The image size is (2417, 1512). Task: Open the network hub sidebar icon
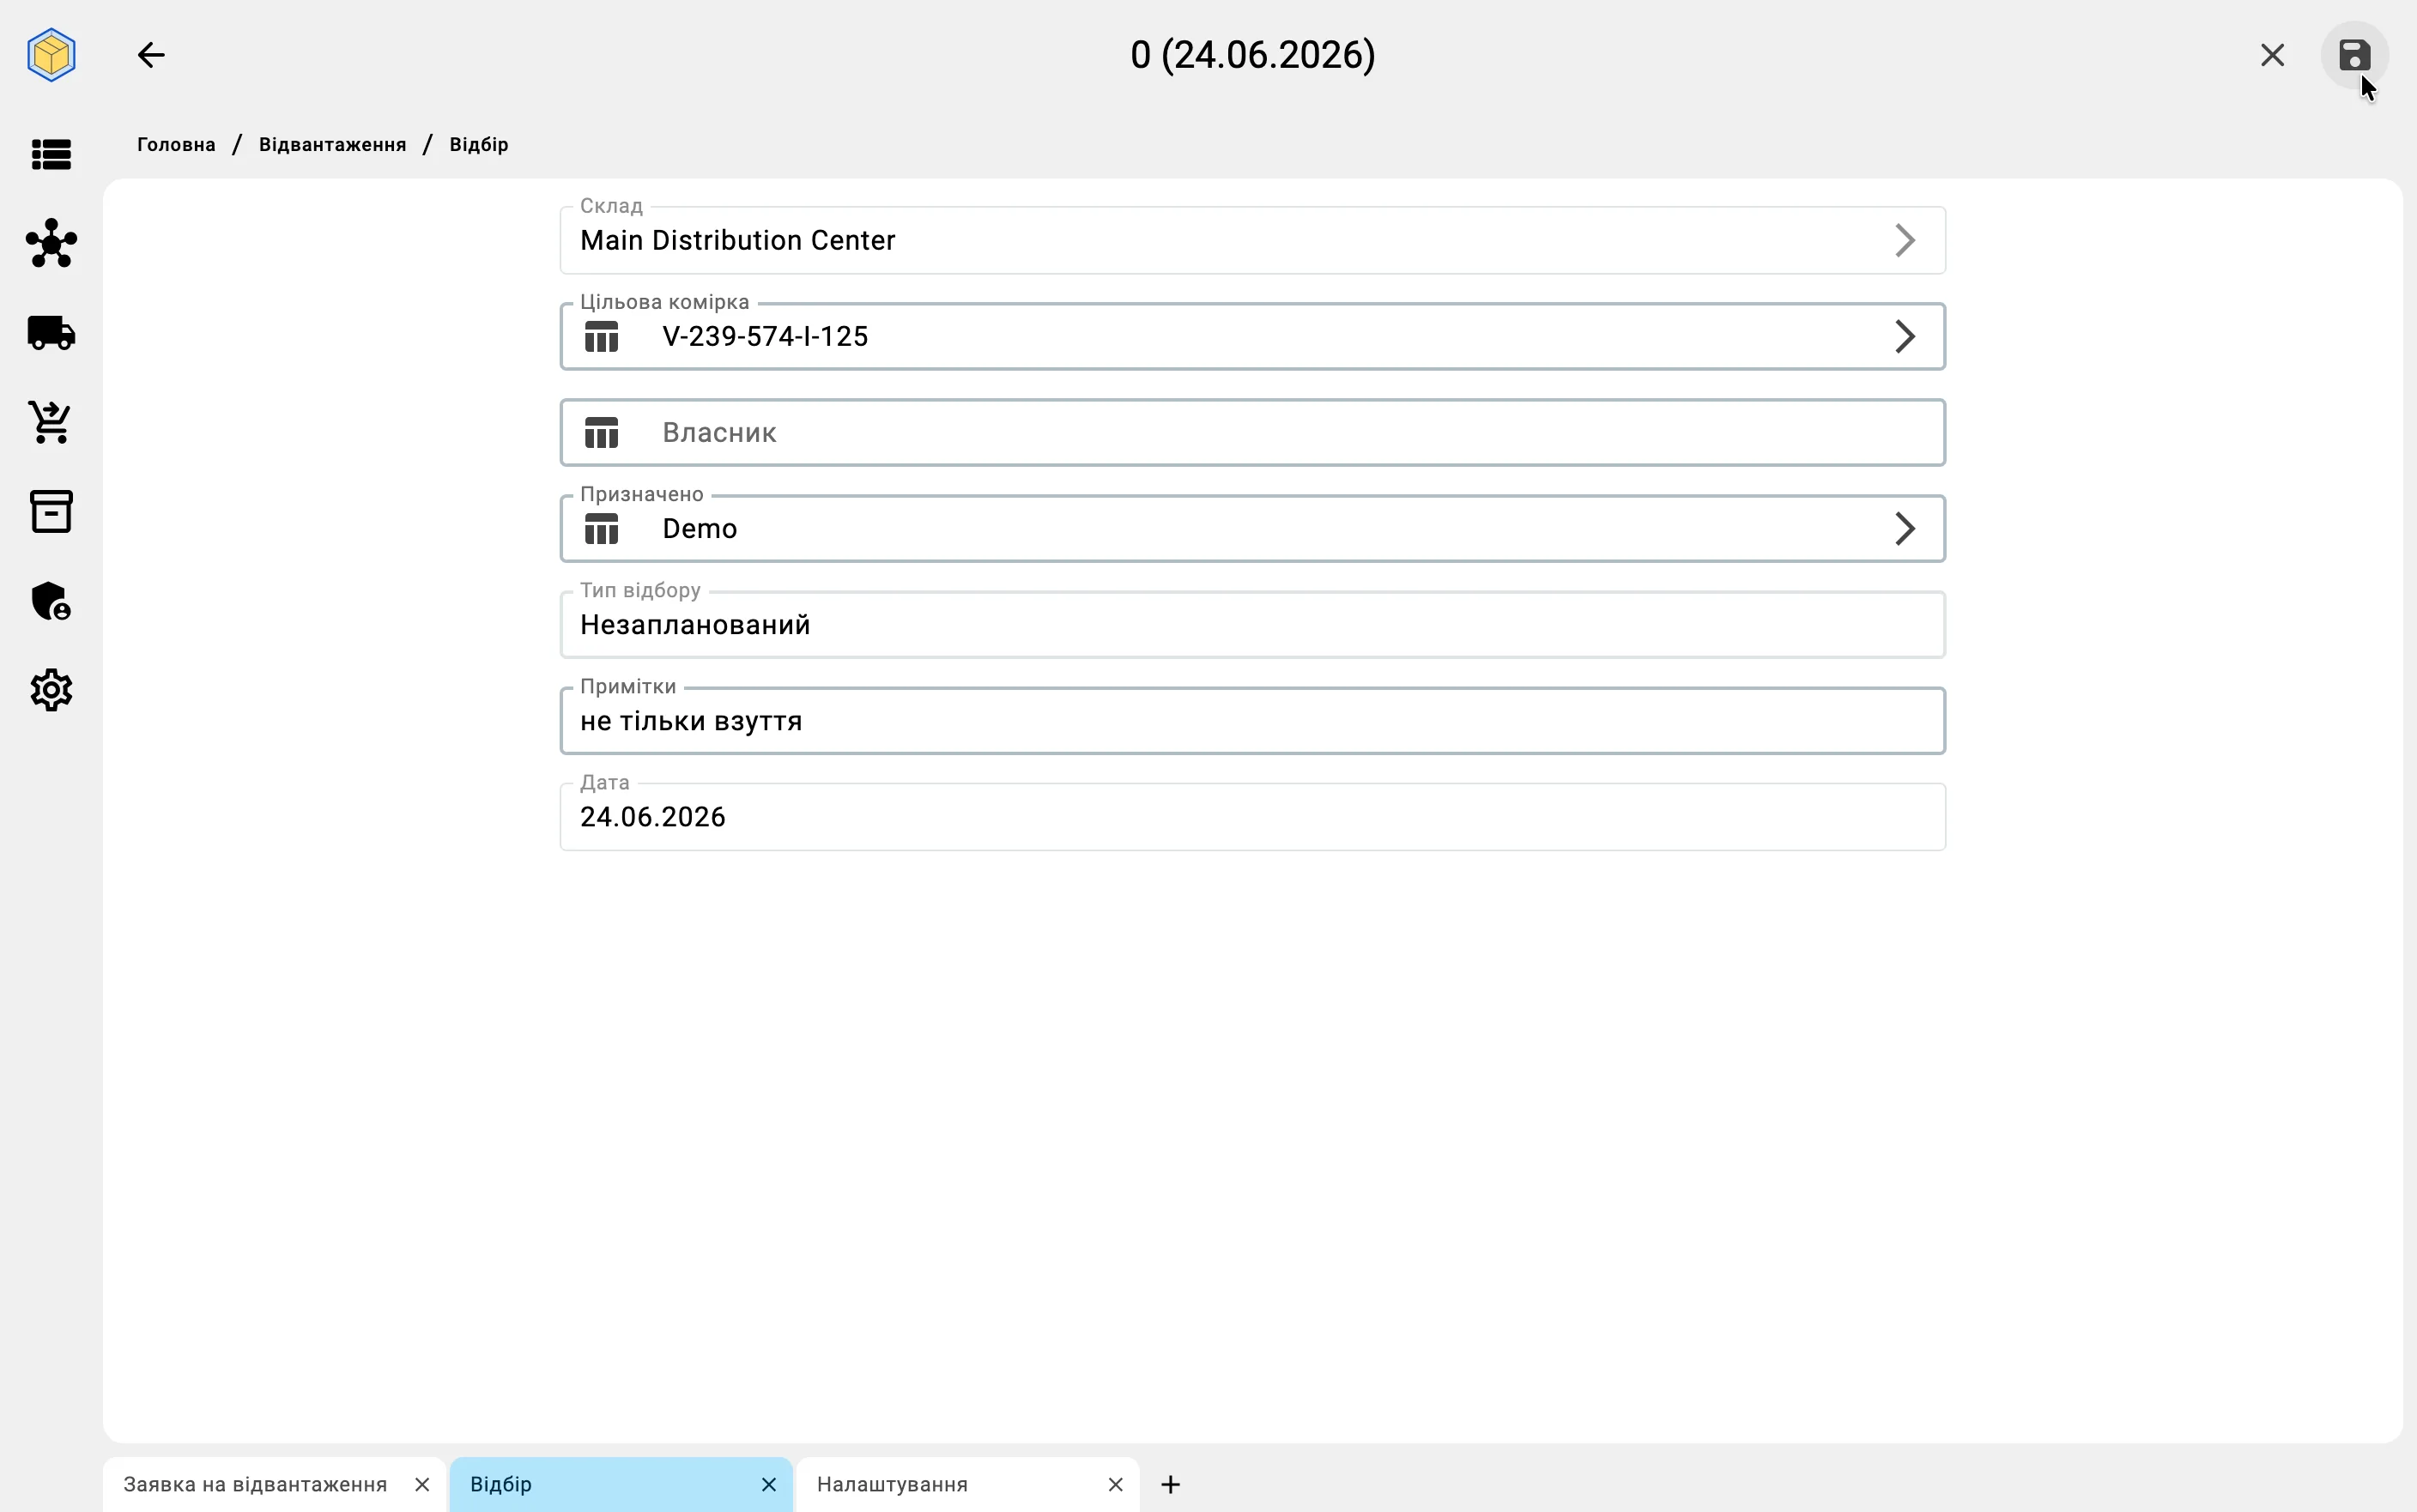point(51,243)
